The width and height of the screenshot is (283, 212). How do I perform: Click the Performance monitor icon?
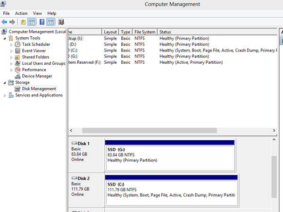pyautogui.click(x=17, y=70)
